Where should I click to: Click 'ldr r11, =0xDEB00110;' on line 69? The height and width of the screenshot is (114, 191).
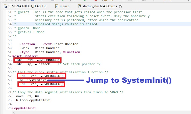tap(41, 84)
